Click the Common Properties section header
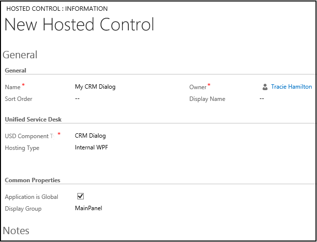 click(x=32, y=180)
